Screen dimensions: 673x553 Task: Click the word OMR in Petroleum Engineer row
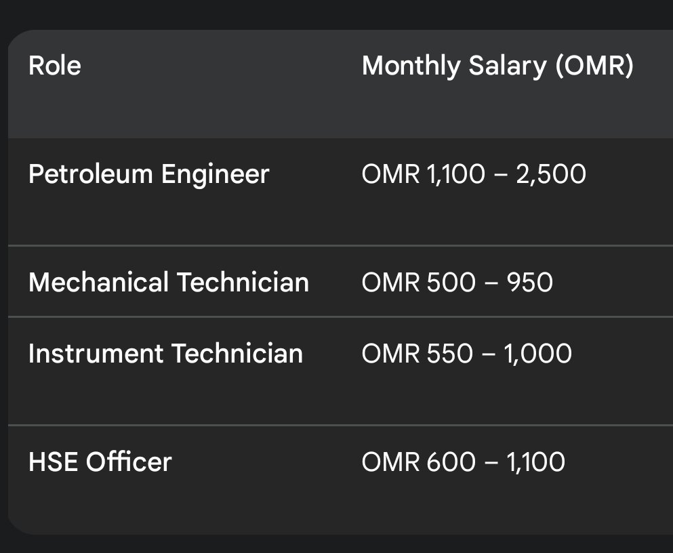pos(390,174)
